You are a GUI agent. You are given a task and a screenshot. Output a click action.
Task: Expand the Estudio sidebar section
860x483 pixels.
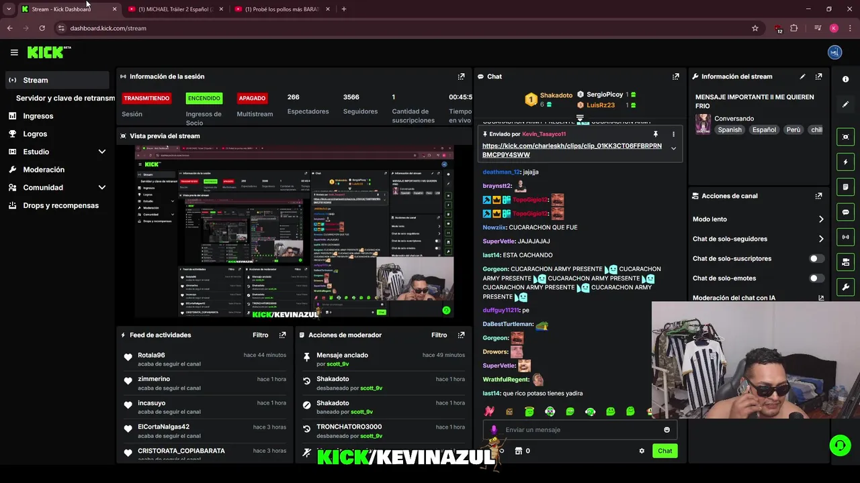pos(102,152)
